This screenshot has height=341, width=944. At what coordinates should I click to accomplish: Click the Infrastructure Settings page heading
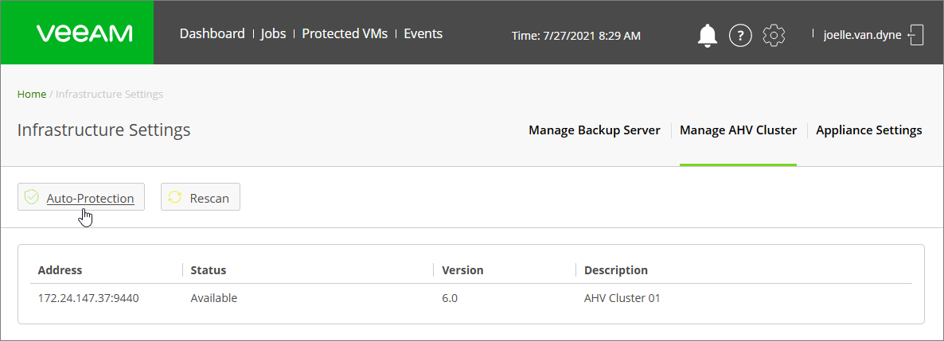click(x=104, y=130)
